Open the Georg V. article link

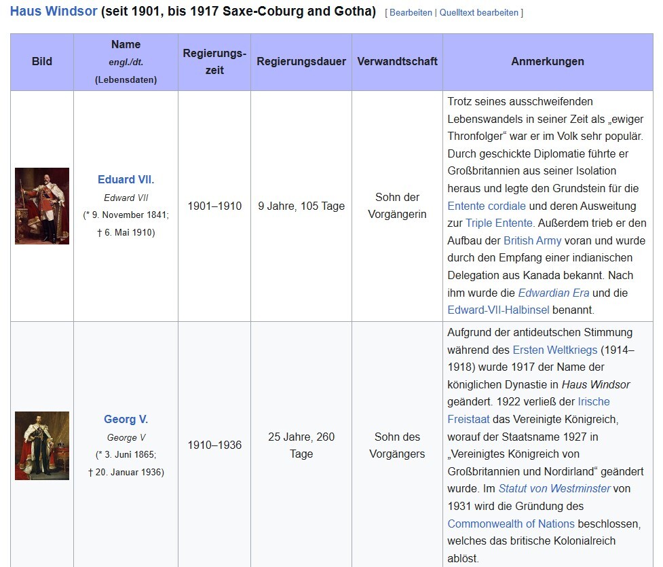coord(126,420)
